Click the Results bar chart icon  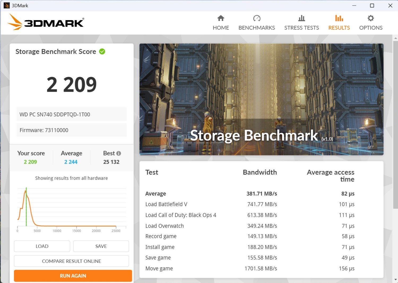339,18
